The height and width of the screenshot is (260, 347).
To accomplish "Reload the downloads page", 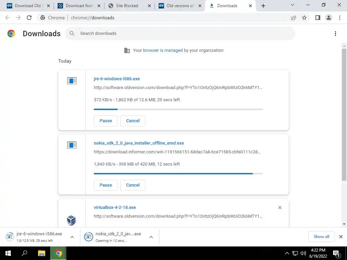I will click(29, 18).
